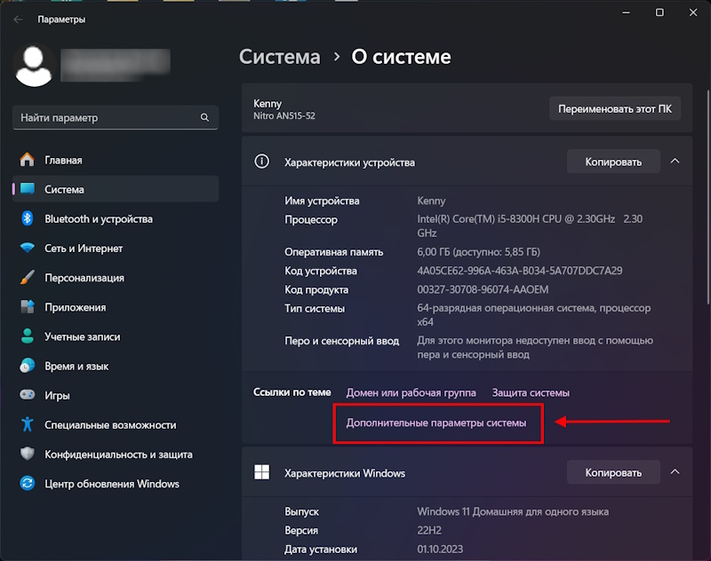The width and height of the screenshot is (711, 561).
Task: Click the blurred account name
Action: (116, 65)
